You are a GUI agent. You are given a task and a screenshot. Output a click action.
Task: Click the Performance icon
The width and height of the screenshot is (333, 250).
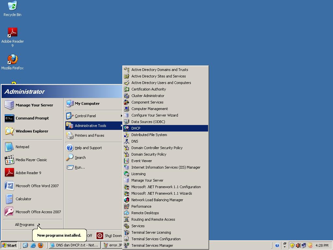tap(127, 206)
